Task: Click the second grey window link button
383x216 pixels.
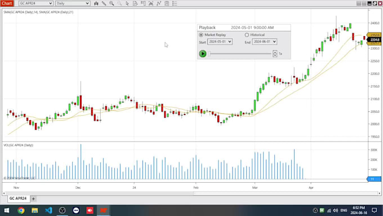Action: point(364,3)
